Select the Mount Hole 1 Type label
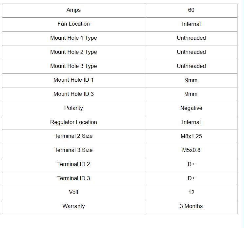 pyautogui.click(x=73, y=38)
